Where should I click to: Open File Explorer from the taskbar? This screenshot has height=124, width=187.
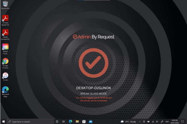coord(77,121)
